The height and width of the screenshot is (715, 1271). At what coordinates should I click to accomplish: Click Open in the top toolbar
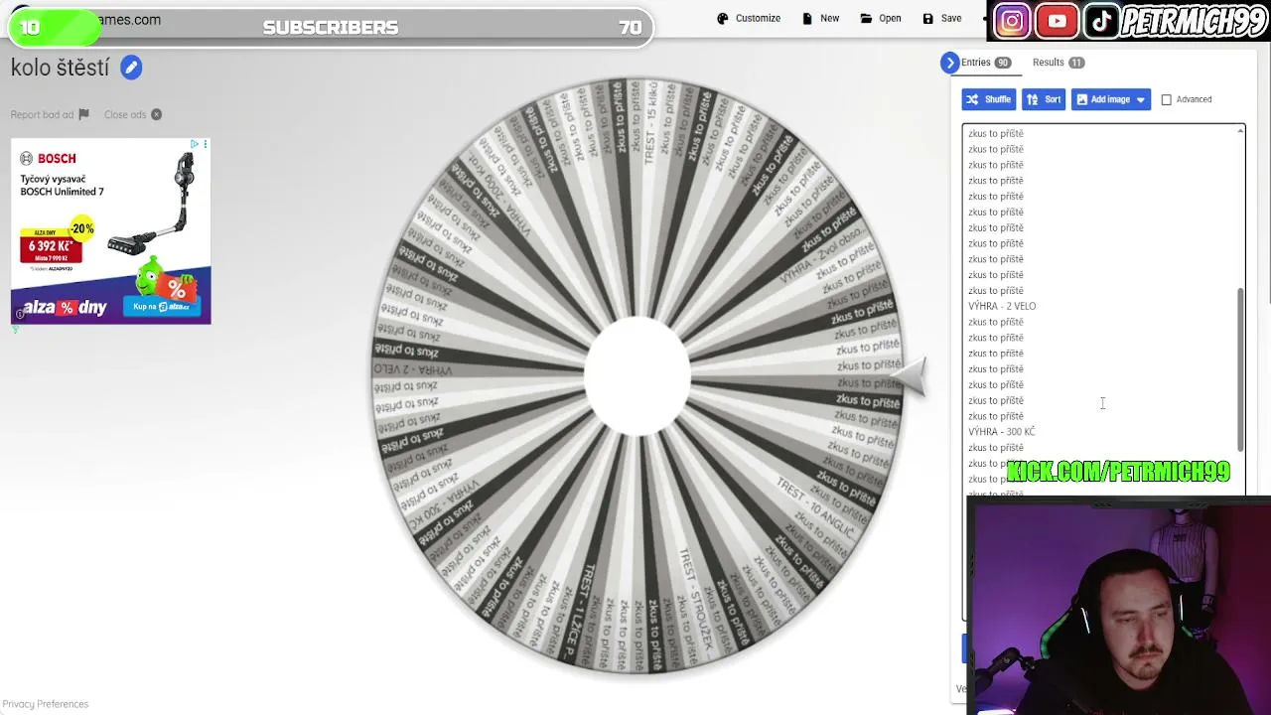(x=881, y=18)
